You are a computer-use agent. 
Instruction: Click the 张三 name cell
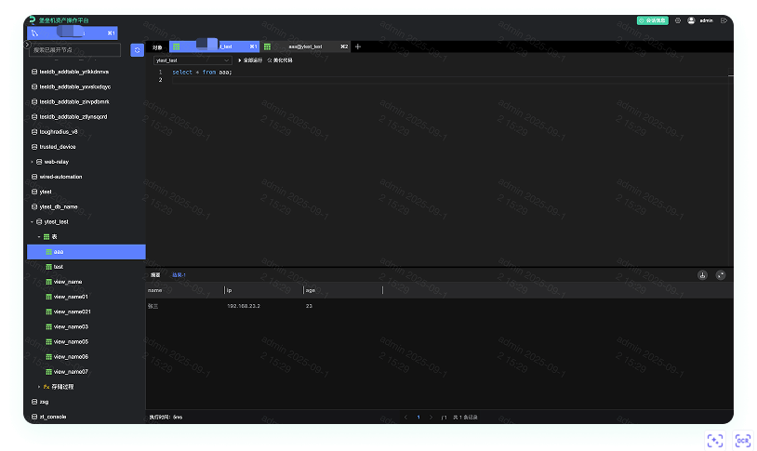pos(153,306)
